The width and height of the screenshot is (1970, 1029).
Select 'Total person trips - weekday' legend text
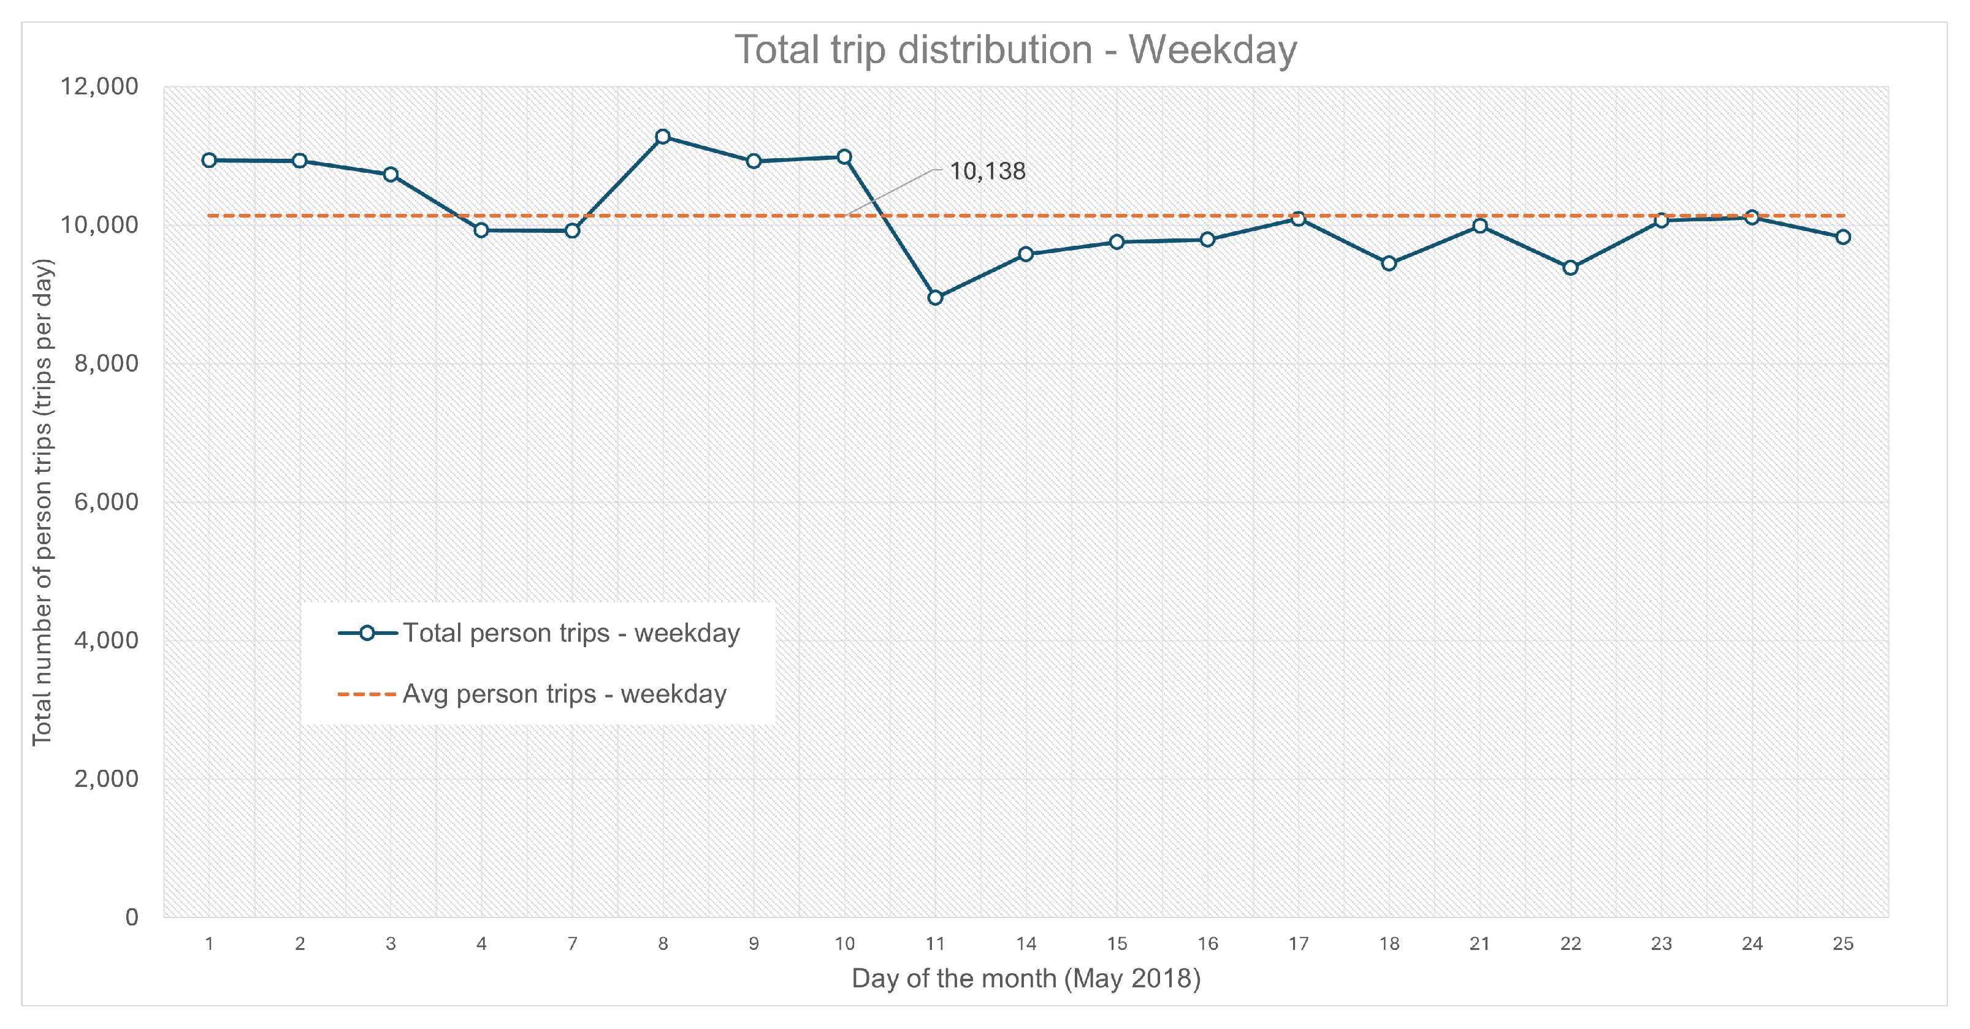(571, 633)
